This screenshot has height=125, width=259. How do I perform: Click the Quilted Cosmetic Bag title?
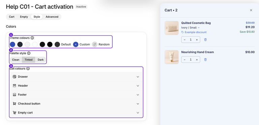tap(196, 23)
